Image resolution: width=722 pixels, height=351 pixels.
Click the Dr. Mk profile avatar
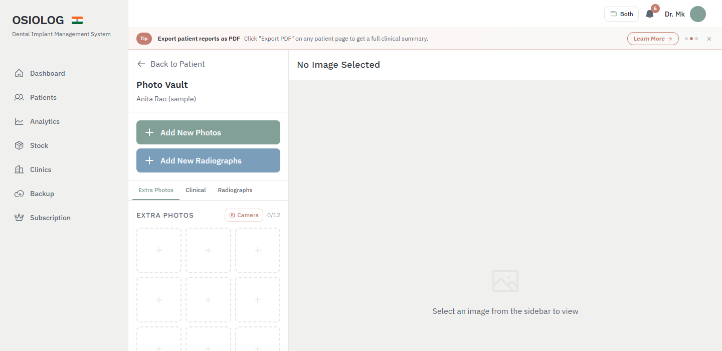tap(698, 14)
